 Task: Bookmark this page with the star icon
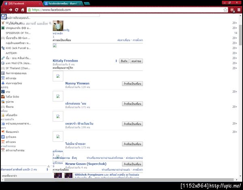click(225, 10)
